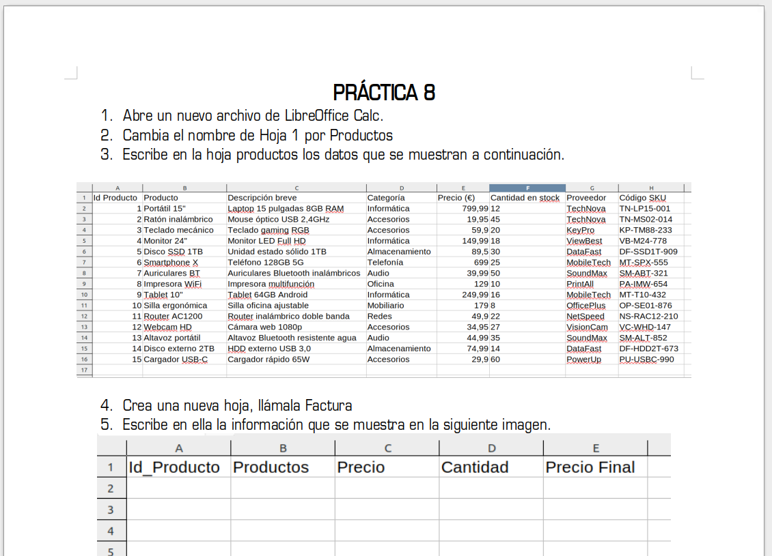
Task: Select highlighted column F header in products table
Action: click(527, 188)
